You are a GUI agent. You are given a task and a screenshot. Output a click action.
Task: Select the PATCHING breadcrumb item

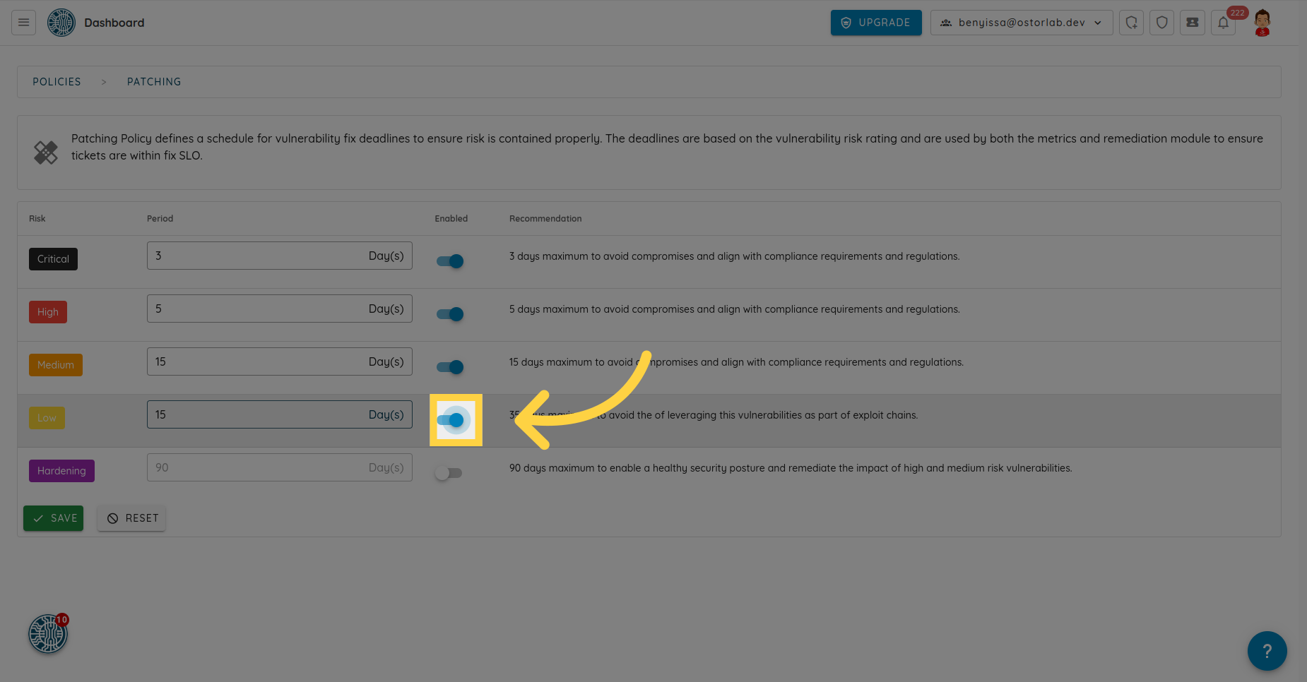click(154, 82)
